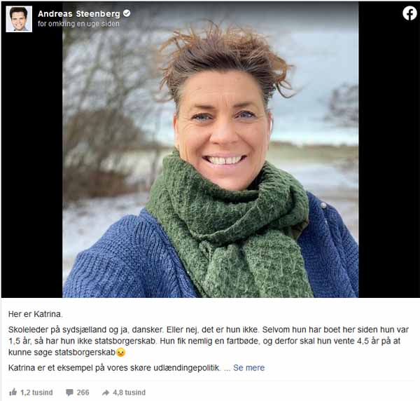The height and width of the screenshot is (401, 420).
Task: Open the '4,8 tusind' shares count
Action: 129,393
